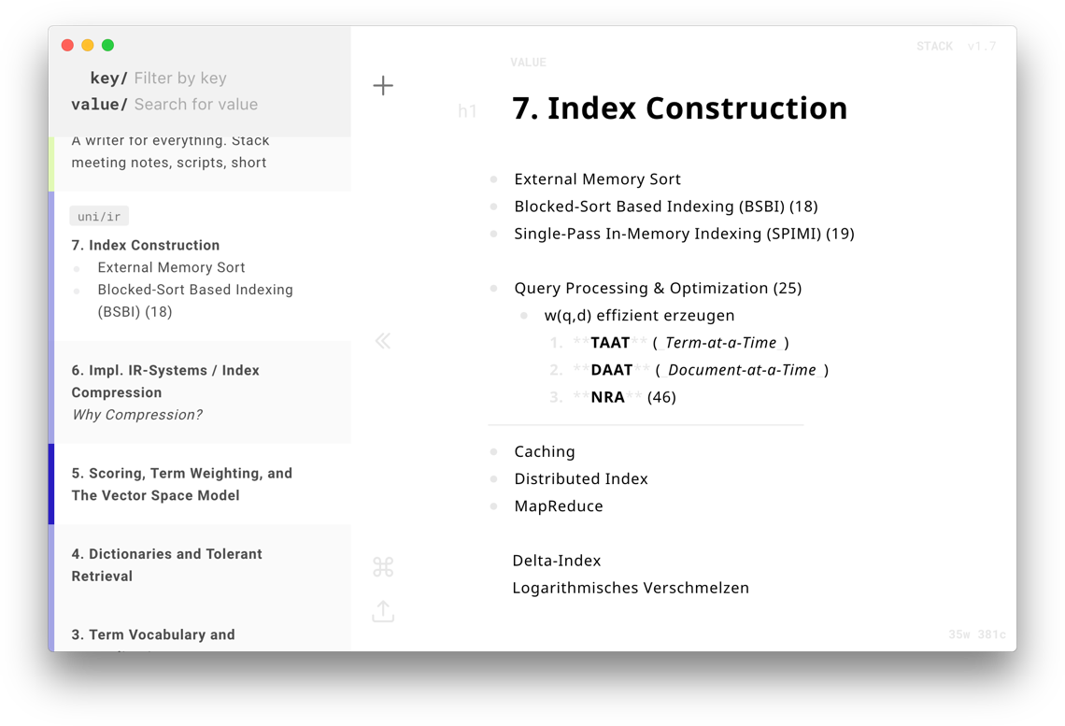Click the green fullscreen window button

(x=108, y=45)
